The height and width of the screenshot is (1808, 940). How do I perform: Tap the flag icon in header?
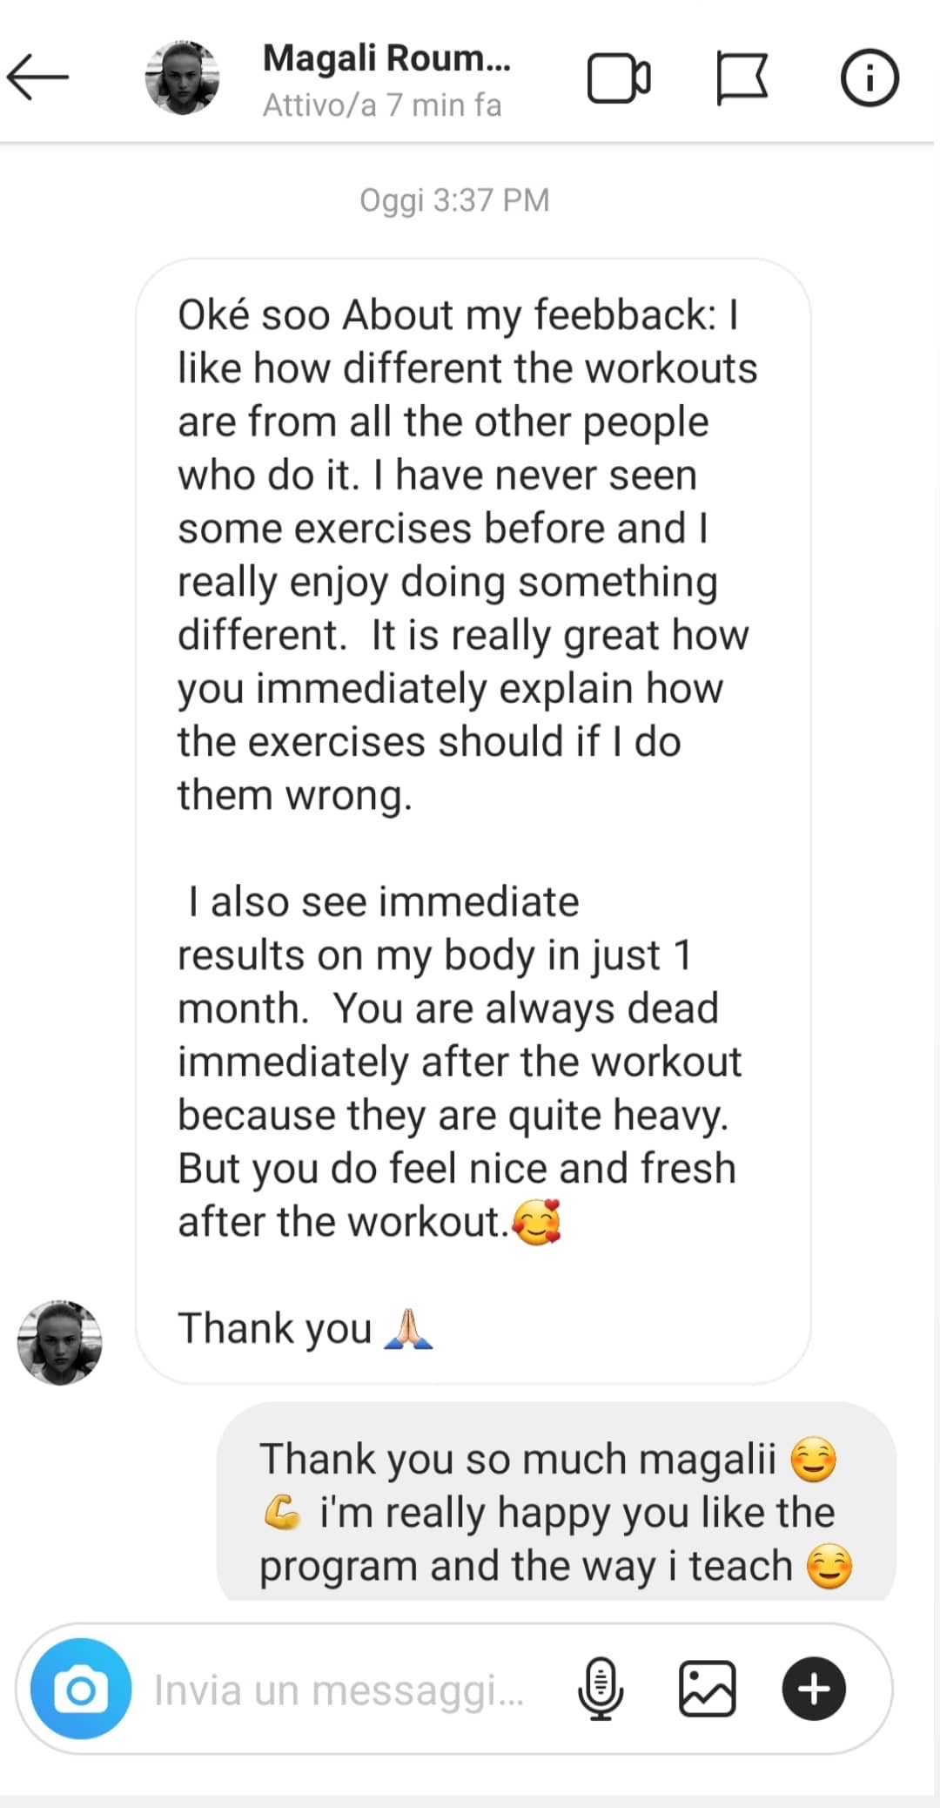tap(742, 79)
